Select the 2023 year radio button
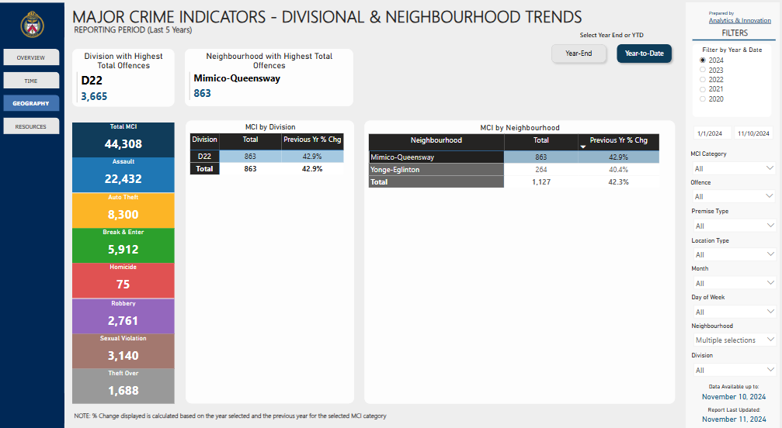The width and height of the screenshot is (782, 428). click(703, 70)
